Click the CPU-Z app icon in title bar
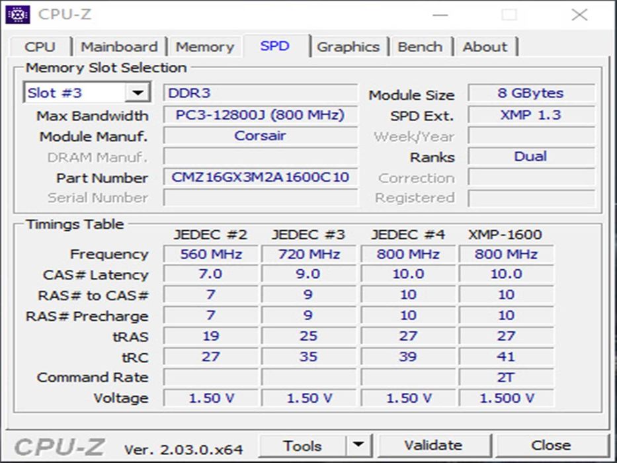617x463 pixels. point(18,15)
